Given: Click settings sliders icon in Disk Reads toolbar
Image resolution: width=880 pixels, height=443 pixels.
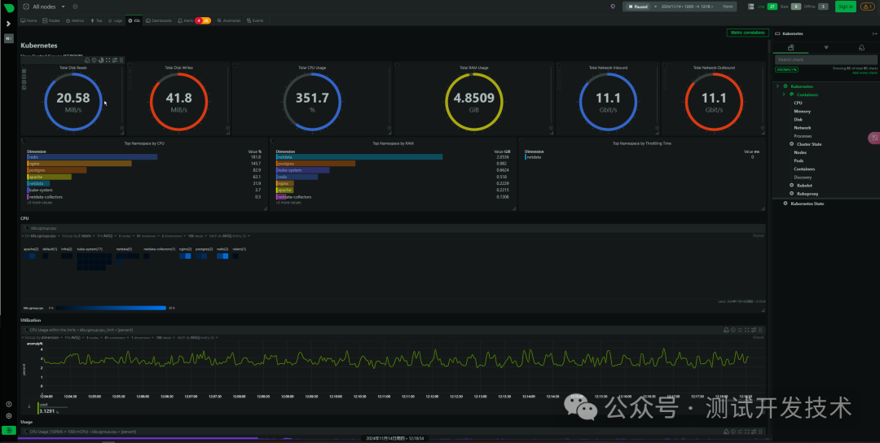Looking at the screenshot, I should 115,60.
